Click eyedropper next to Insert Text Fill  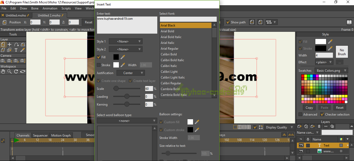[x=123, y=57]
